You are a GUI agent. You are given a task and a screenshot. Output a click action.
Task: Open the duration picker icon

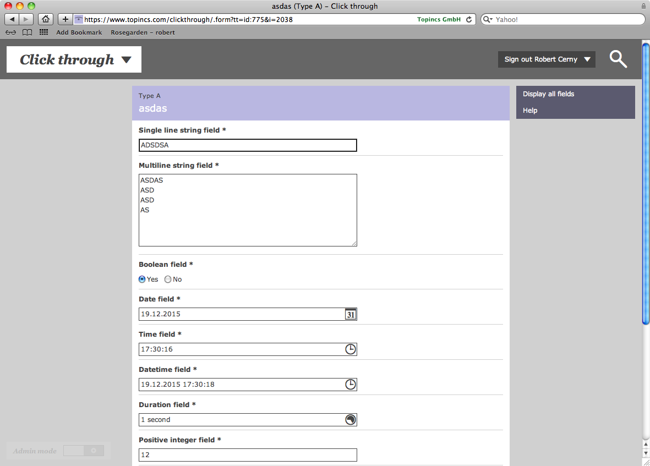coord(351,420)
